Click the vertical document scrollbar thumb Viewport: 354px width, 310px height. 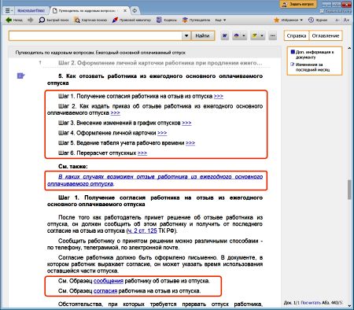(x=349, y=190)
